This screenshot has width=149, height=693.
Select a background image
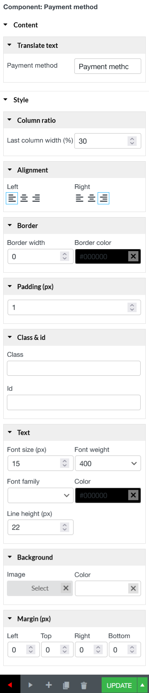pyautogui.click(x=40, y=588)
